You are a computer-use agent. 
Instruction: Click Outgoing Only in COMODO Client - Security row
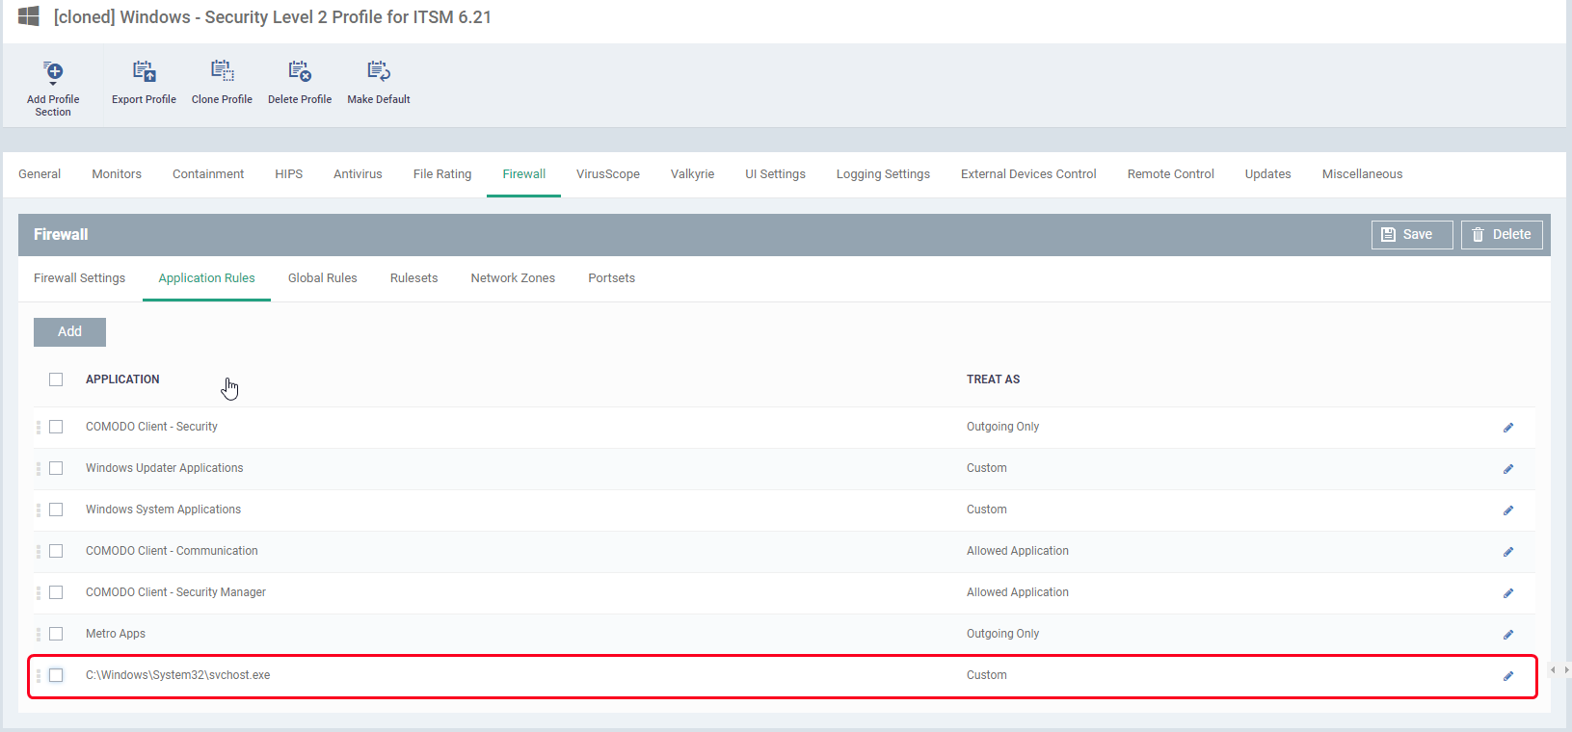point(1002,427)
